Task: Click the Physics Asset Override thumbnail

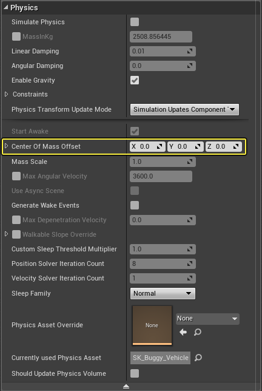Action: (152, 325)
